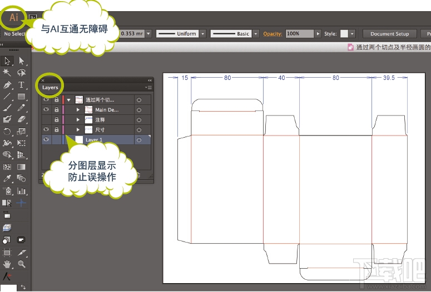Open the Drawing Mode selector icon
The height and width of the screenshot is (292, 431).
[6, 240]
